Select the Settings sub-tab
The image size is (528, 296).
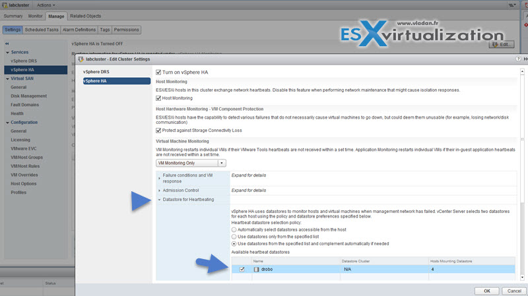pyautogui.click(x=13, y=30)
